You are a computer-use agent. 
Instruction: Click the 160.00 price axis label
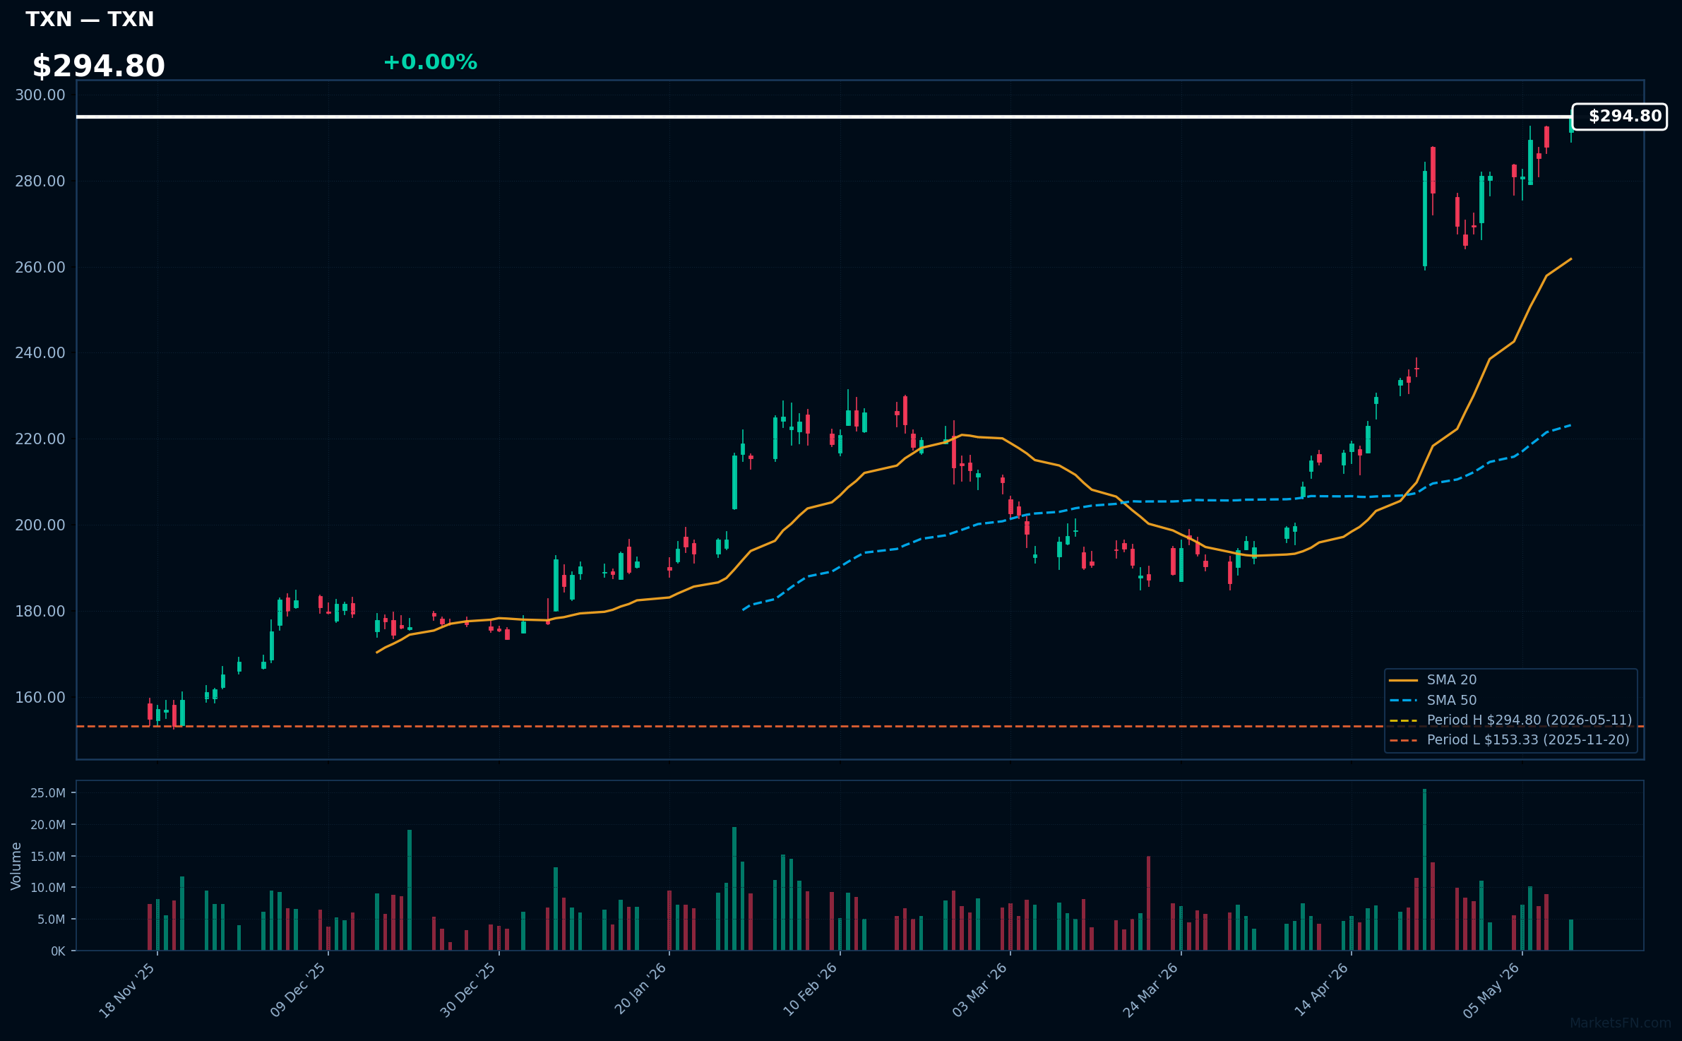click(40, 698)
